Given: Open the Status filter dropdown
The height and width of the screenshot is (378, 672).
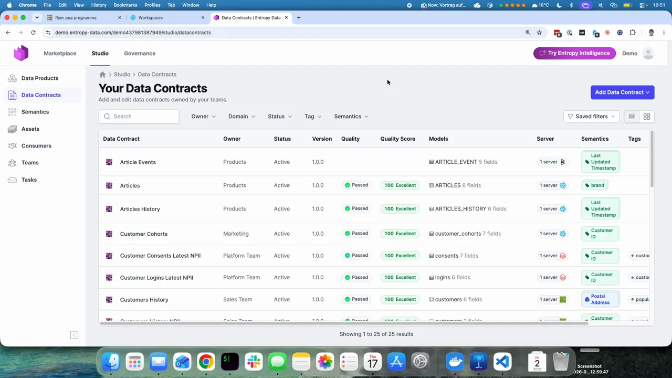Looking at the screenshot, I should [x=280, y=117].
